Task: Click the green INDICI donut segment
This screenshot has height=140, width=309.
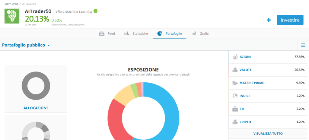Action: (x=134, y=91)
